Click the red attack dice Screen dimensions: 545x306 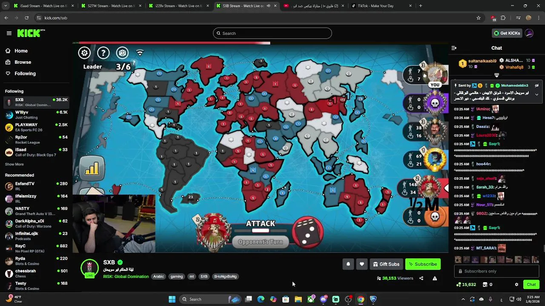[x=308, y=232]
